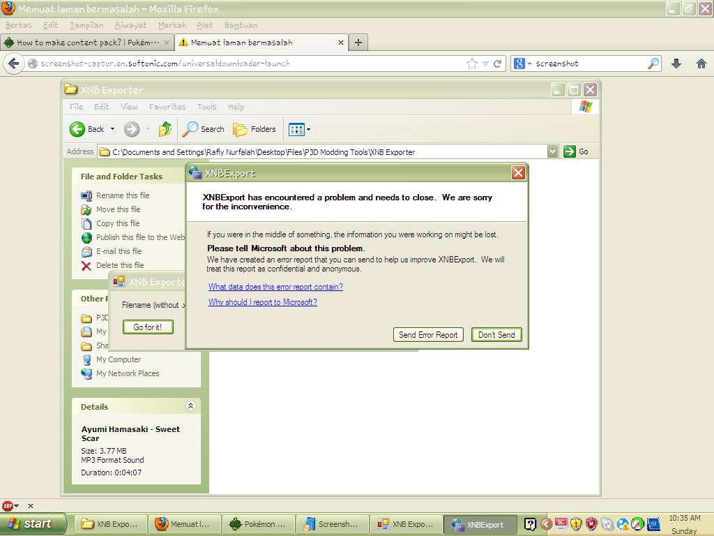The height and width of the screenshot is (536, 714).
Task: Collapse the Details panel chevron
Action: tap(190, 406)
